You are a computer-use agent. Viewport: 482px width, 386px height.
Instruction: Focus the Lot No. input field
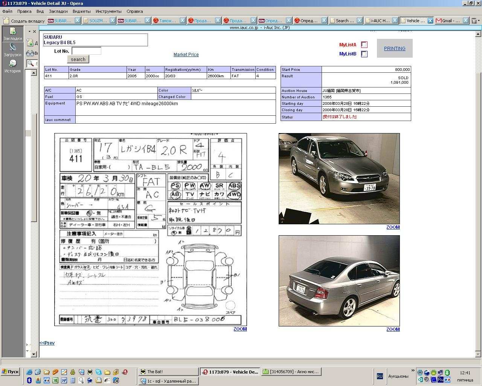click(86, 51)
